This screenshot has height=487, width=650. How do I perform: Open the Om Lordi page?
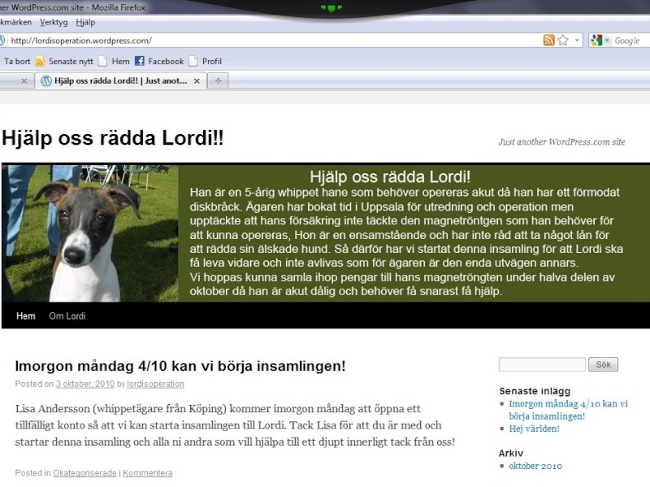point(67,315)
